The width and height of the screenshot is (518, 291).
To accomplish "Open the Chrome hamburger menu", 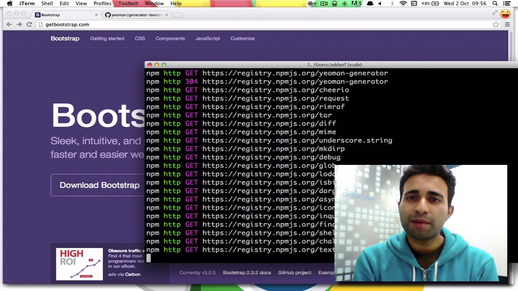I will (x=507, y=25).
